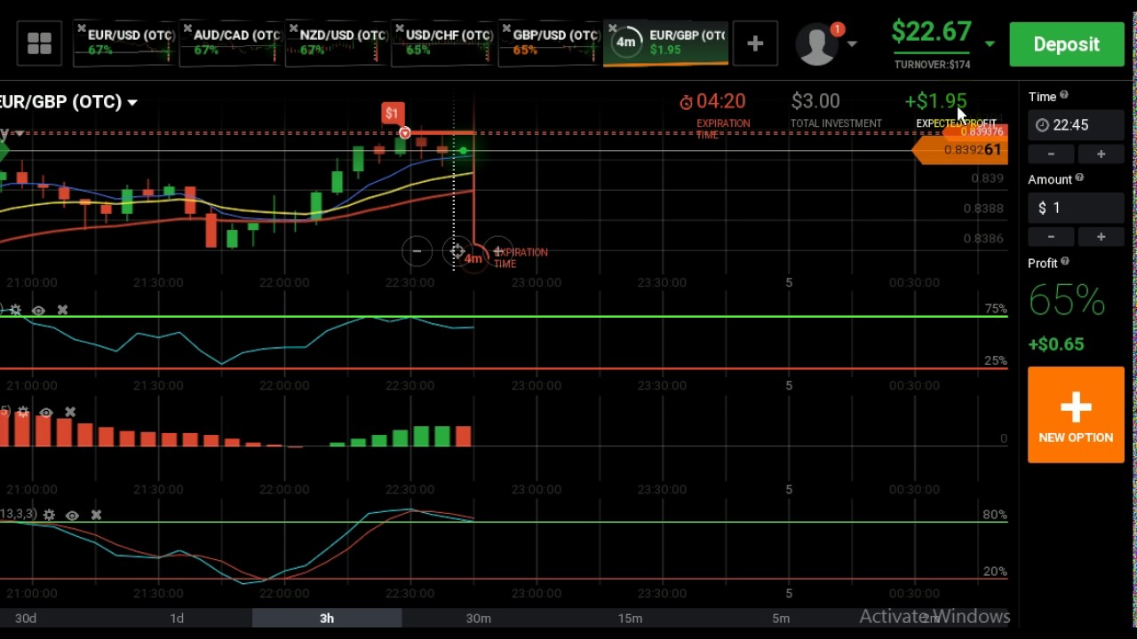Click the notification badge on profile
The image size is (1137, 639).
838,29
